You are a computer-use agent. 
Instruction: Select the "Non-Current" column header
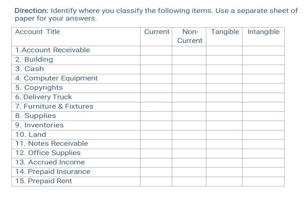tap(190, 36)
